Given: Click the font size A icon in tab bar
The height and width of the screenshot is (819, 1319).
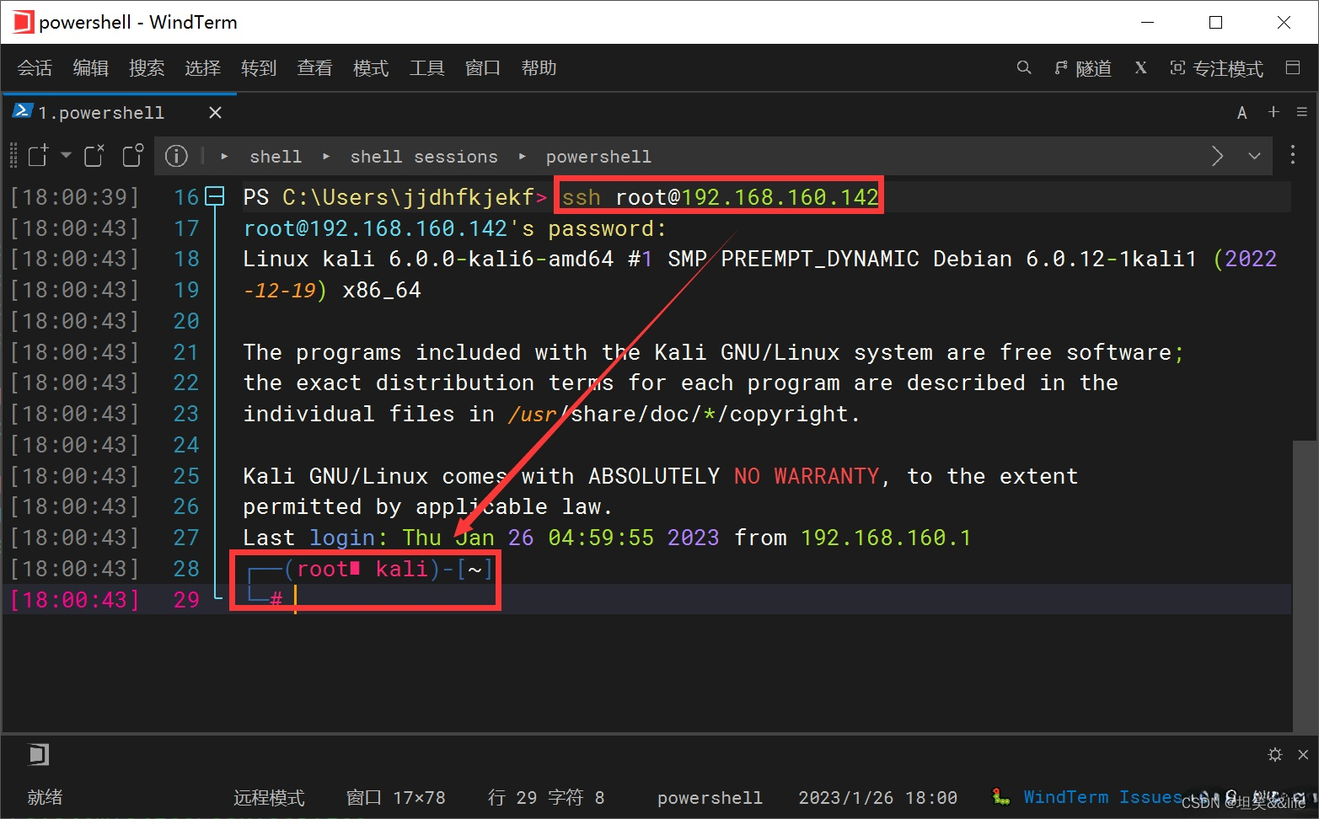Looking at the screenshot, I should coord(1241,113).
